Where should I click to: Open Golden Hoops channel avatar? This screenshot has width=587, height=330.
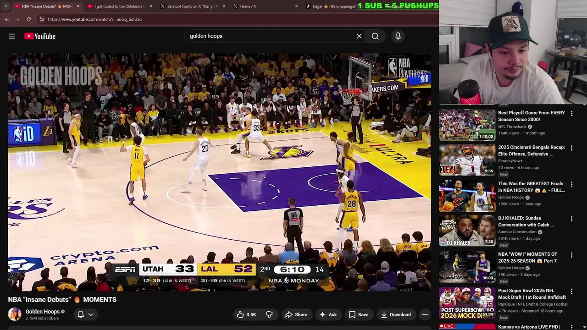tap(15, 314)
